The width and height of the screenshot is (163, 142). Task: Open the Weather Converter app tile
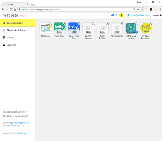tap(88, 28)
